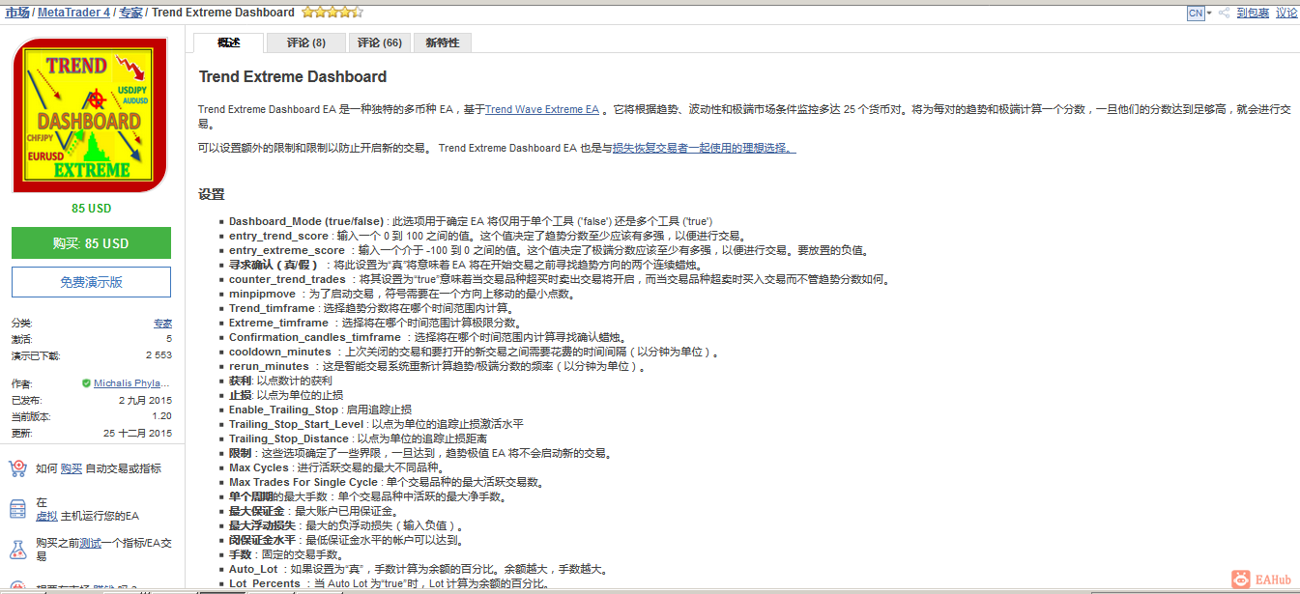Screen dimensions: 1300x594
Task: Click the counter_trend_trades setting line
Action: coord(559,280)
